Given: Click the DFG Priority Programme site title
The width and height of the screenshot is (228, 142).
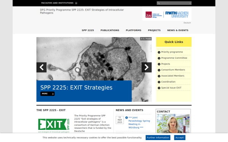Looking at the screenshot, I should point(82,11).
